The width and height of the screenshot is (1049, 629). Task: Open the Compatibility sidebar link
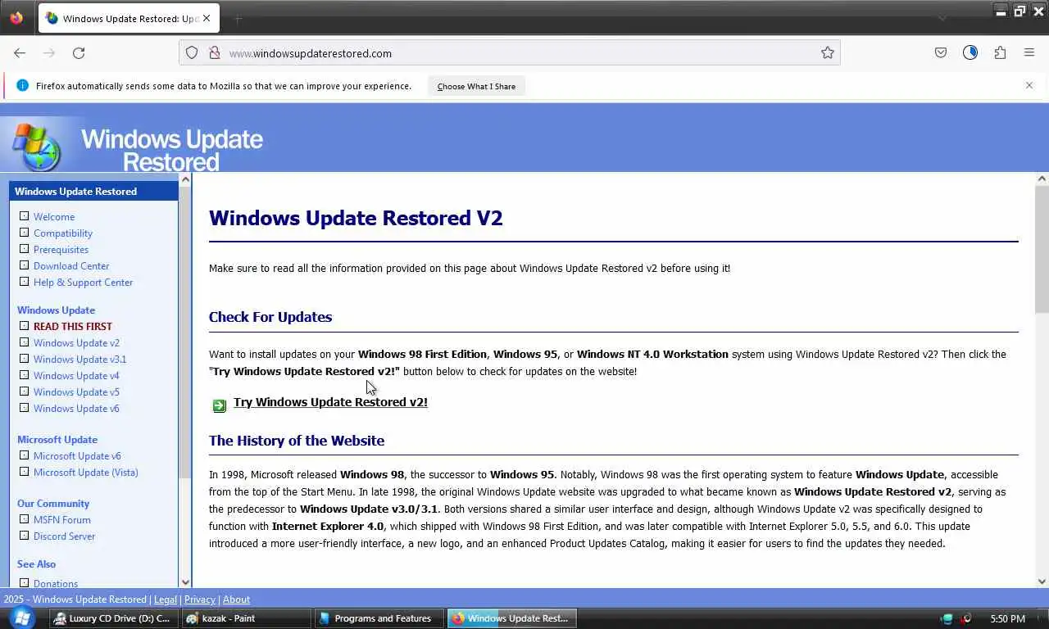[x=63, y=233]
